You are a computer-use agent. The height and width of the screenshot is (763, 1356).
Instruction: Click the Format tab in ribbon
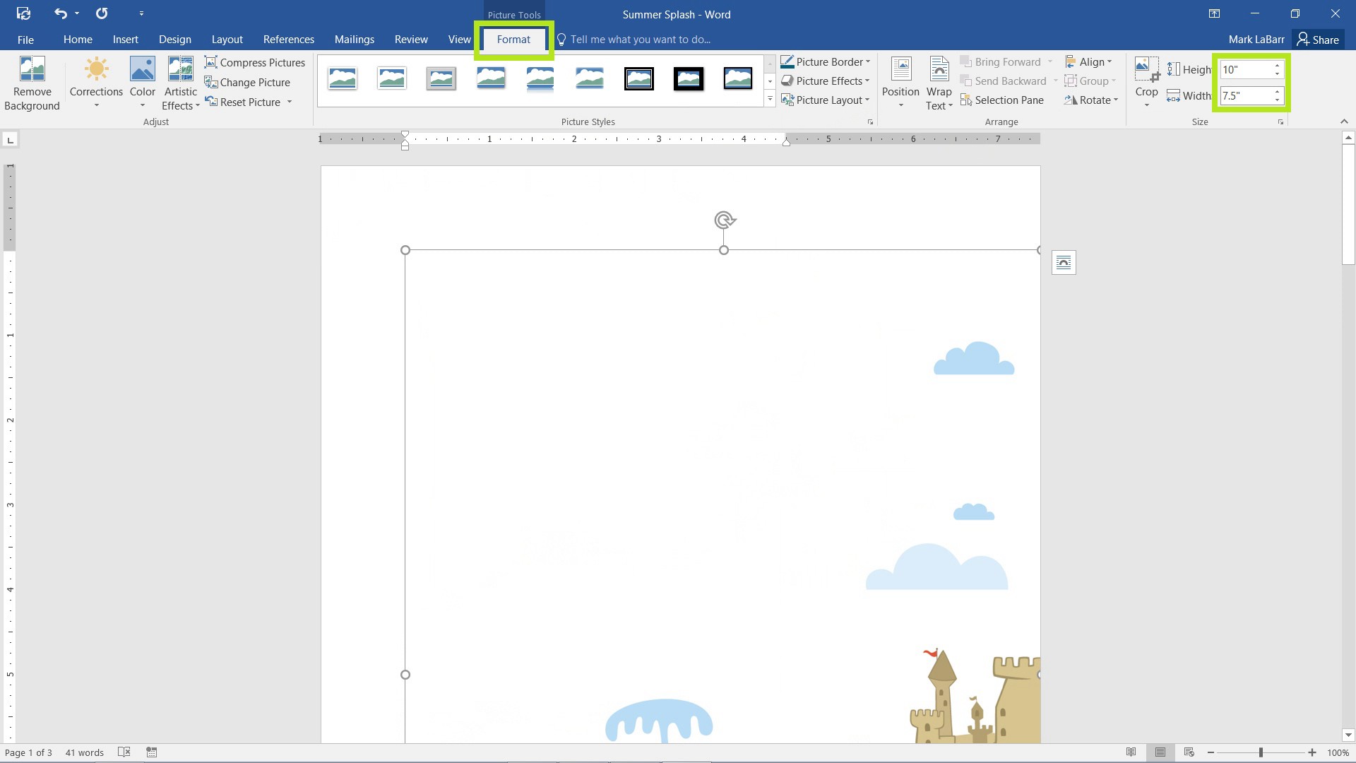coord(513,39)
